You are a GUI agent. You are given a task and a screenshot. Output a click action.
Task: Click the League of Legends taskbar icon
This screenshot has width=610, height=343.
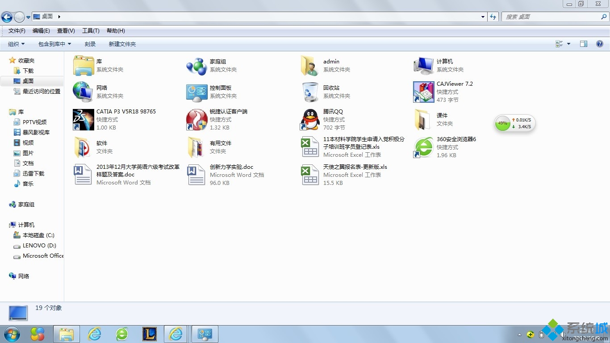click(149, 334)
